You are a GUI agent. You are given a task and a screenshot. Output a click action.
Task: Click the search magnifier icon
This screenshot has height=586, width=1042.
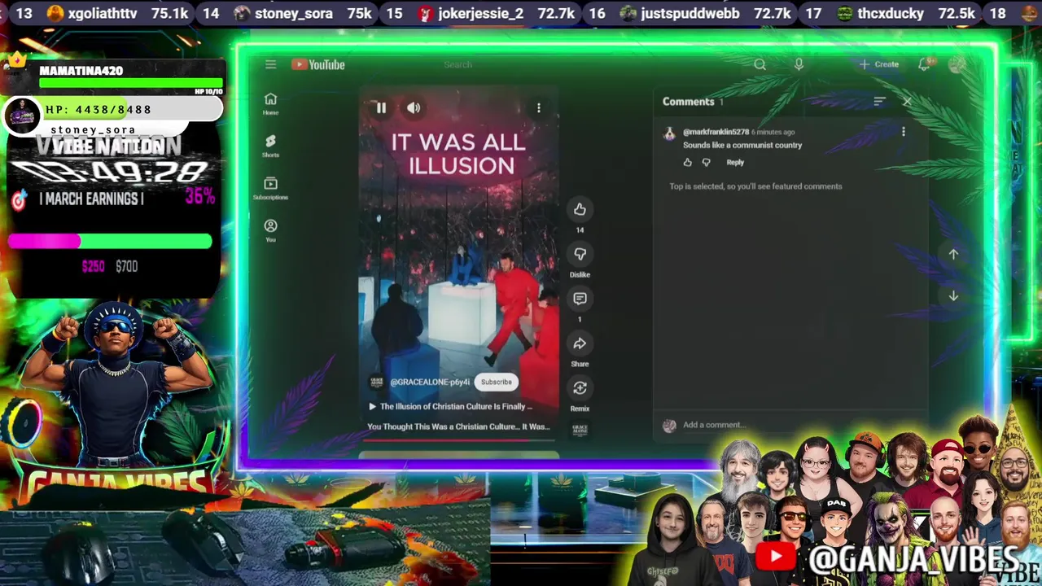coord(760,64)
